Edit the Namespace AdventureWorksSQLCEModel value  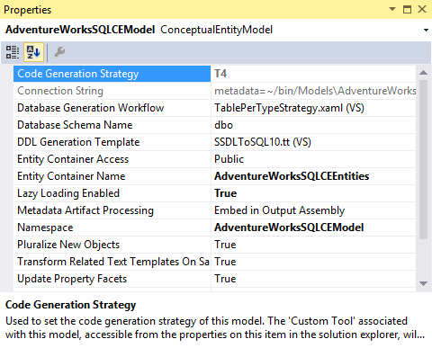pos(313,228)
